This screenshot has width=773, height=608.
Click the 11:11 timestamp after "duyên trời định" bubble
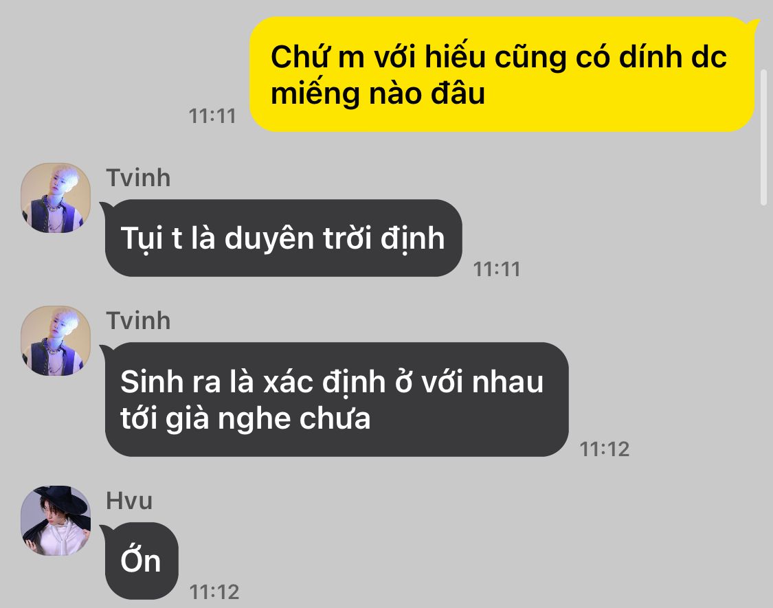coord(497,269)
